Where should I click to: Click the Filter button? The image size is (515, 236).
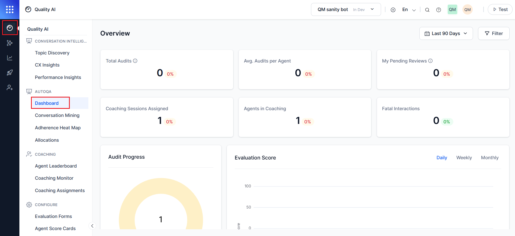[x=494, y=33]
